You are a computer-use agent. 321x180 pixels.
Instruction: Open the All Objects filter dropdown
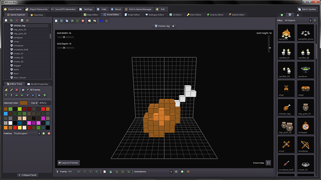pyautogui.click(x=298, y=20)
